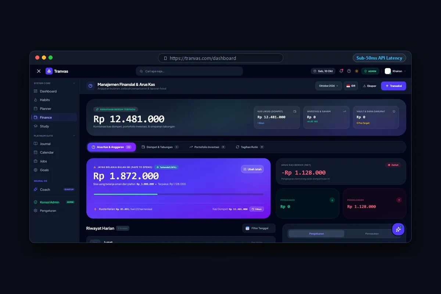Switch chart view to Pengeluaran
The image size is (441, 294).
click(316, 234)
